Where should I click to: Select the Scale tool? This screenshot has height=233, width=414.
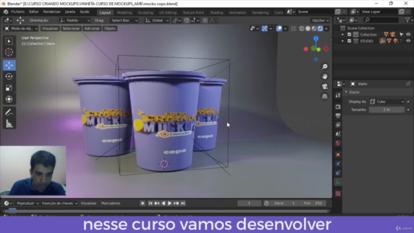[9, 88]
